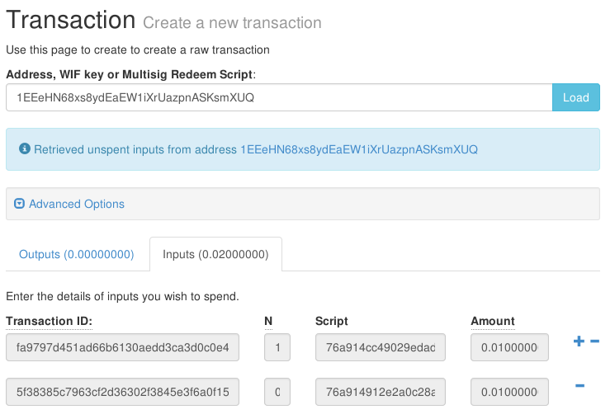Select the Inputs (0.02000000) tab
615x419 pixels.
pos(215,255)
